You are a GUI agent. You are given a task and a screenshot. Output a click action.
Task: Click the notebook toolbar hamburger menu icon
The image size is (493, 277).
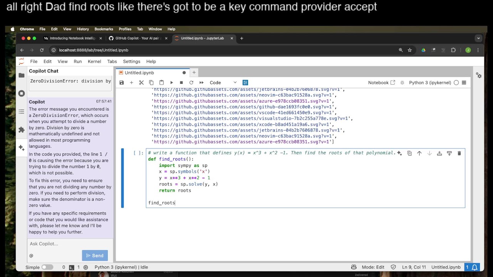click(x=464, y=83)
